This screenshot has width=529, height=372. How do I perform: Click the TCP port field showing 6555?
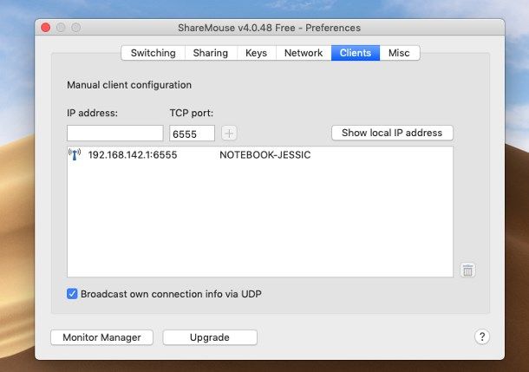[192, 134]
